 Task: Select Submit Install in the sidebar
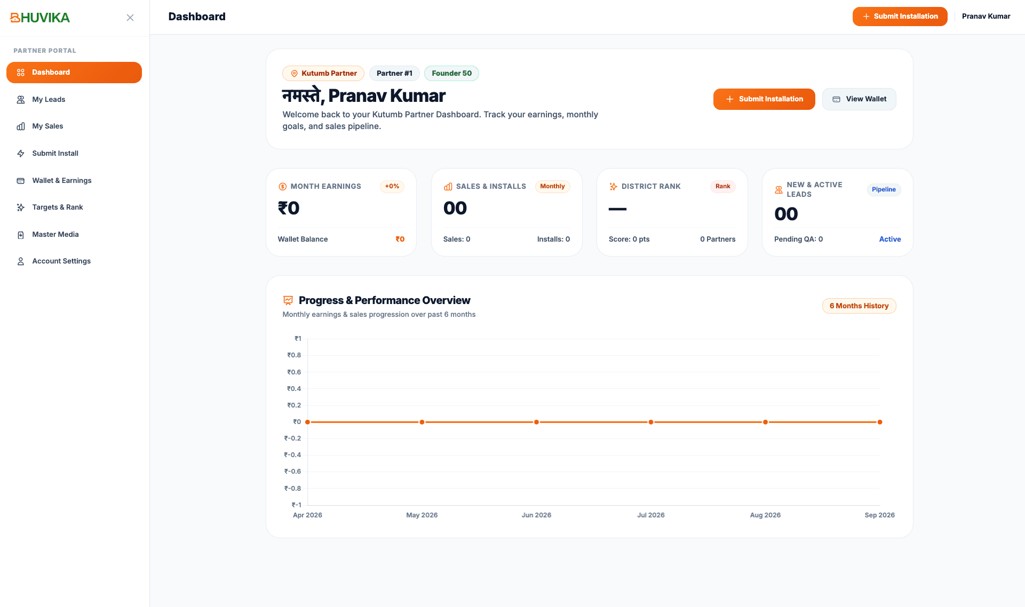tap(74, 154)
